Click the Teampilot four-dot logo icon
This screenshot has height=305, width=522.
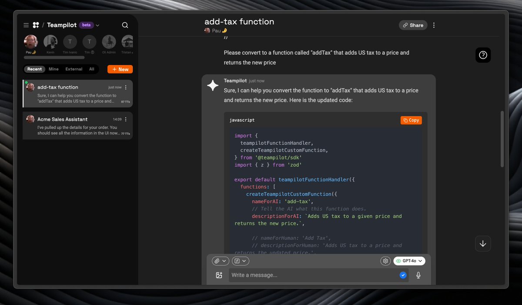point(36,25)
